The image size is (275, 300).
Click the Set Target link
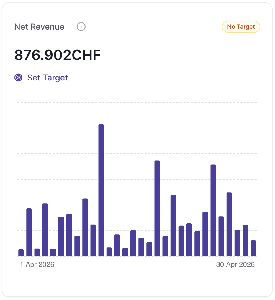coord(41,78)
